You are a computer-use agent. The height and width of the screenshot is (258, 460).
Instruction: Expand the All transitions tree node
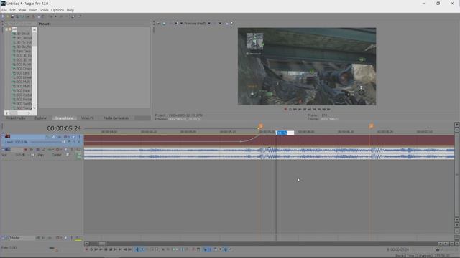click(x=6, y=29)
